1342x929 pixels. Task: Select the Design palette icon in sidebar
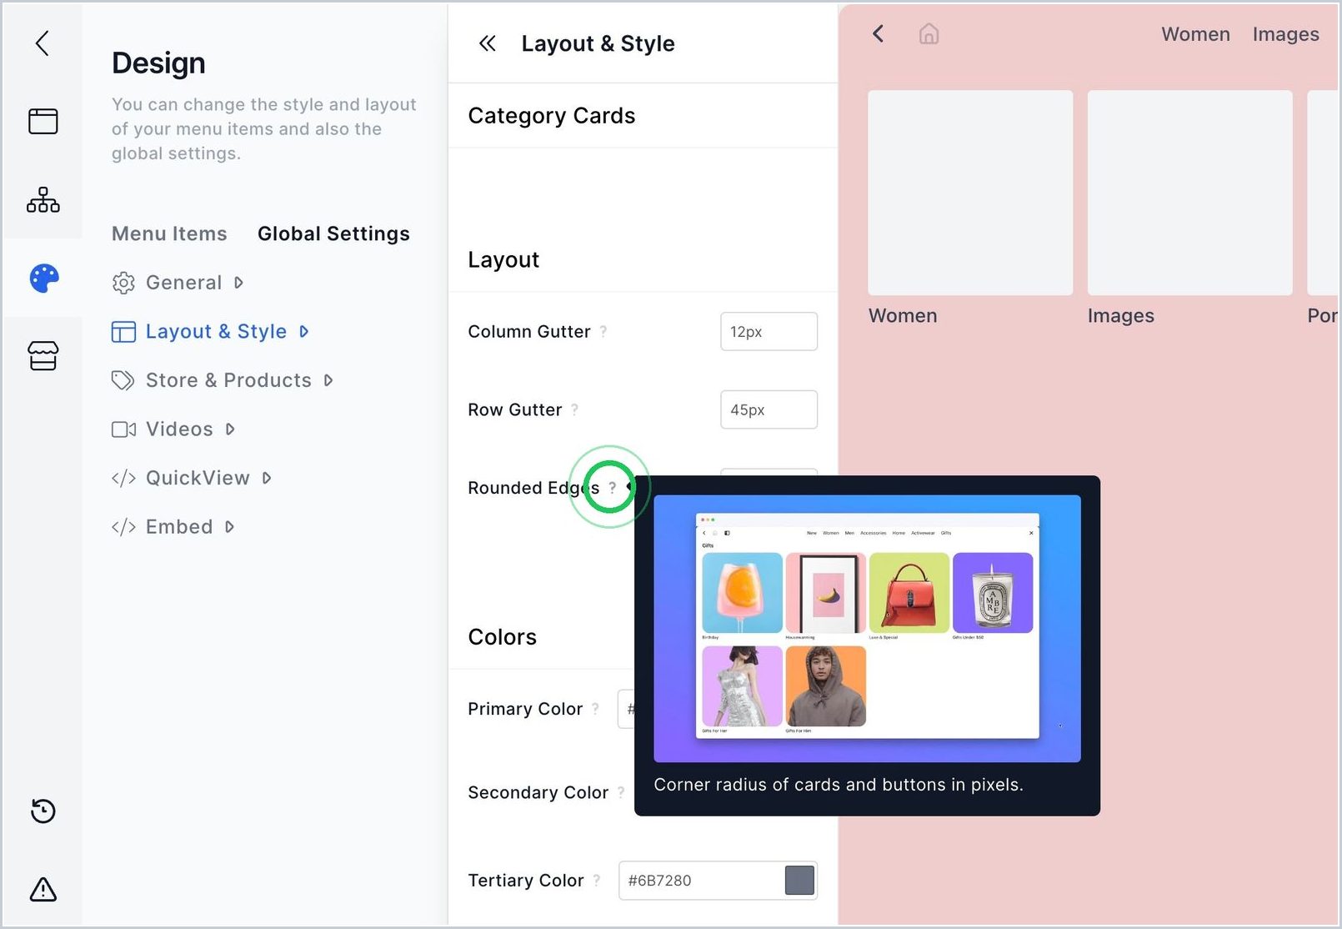pos(44,278)
